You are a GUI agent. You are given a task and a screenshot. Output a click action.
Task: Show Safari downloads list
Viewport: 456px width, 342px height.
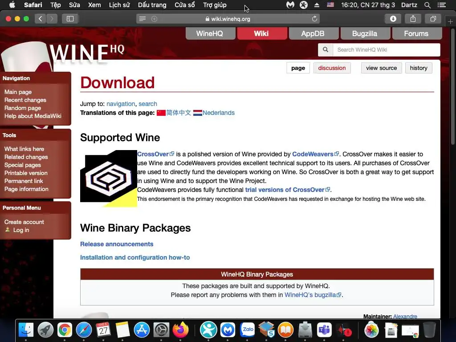pyautogui.click(x=393, y=19)
